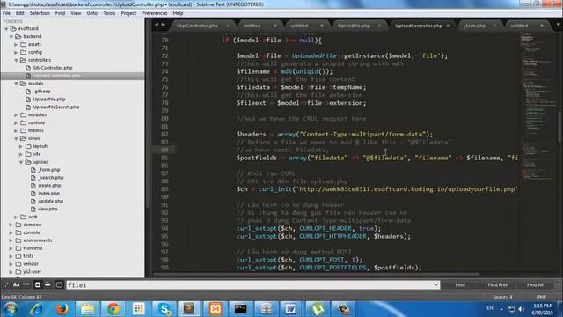Close the _form.php tab
The height and width of the screenshot is (317, 563).
(494, 26)
